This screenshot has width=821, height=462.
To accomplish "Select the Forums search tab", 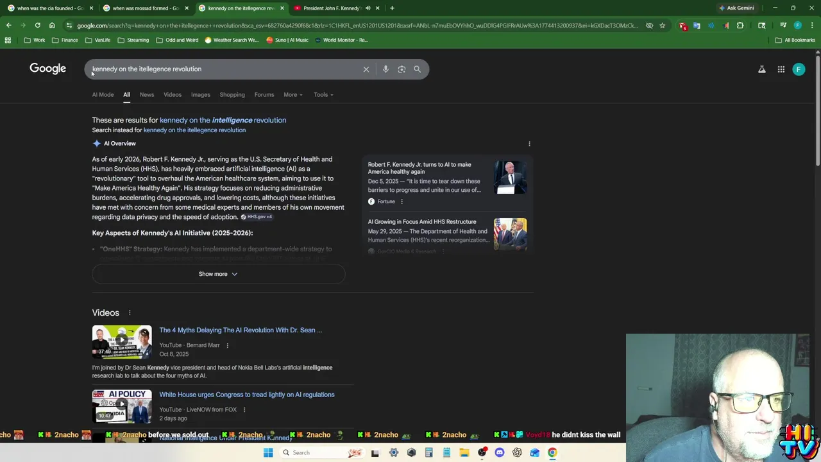I will tap(264, 95).
